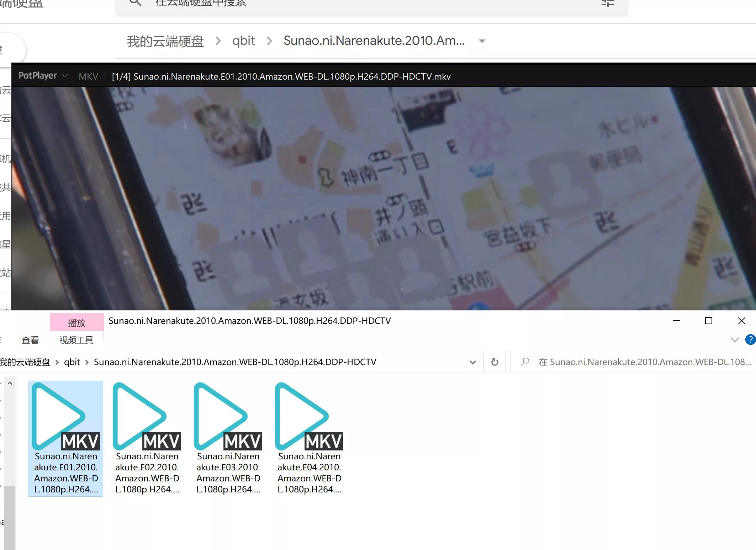Open the 播放 ribbon tab
Viewport: 756px width, 550px height.
click(76, 323)
